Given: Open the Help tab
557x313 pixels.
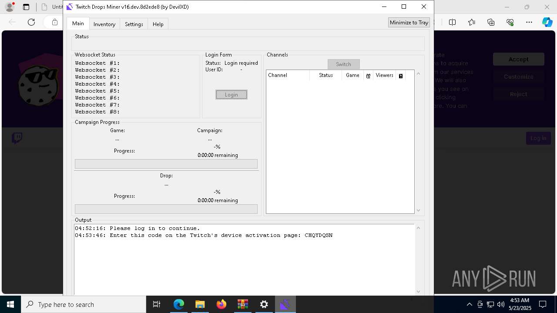Looking at the screenshot, I should click(158, 24).
